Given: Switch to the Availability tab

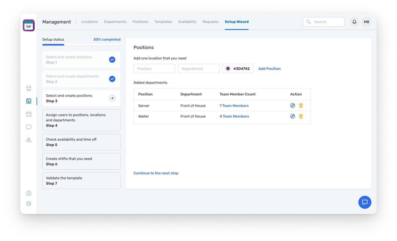Looking at the screenshot, I should point(187,22).
